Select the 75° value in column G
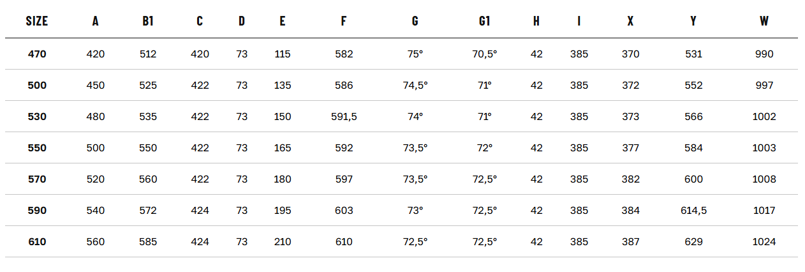This screenshot has width=805, height=272. point(415,54)
